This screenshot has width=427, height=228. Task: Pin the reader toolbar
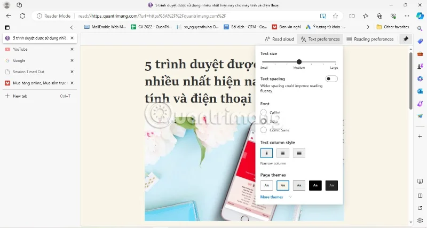406,39
